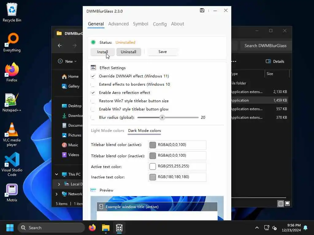Switch to the Symbol tab
Image resolution: width=314 pixels, height=235 pixels.
(140, 24)
